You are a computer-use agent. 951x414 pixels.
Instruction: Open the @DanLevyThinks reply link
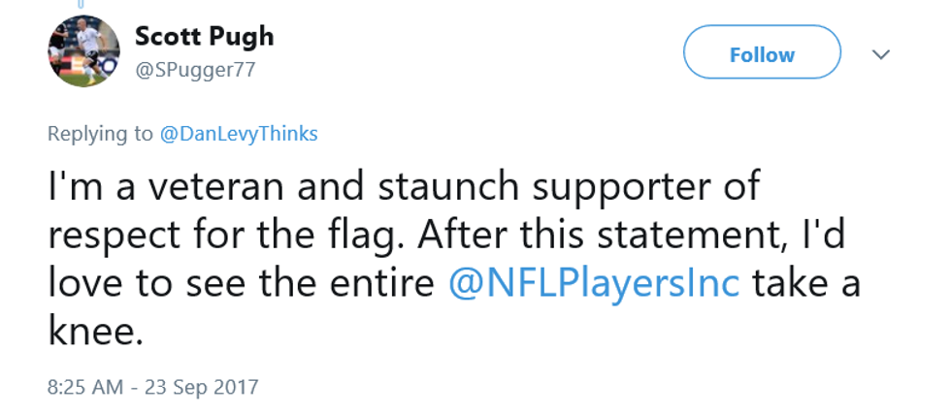pos(239,134)
